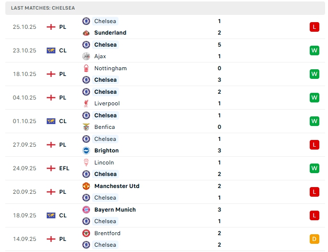Screen dimensions: 328x252
Task: Click the Last Matches: Chelsea header
Action: click(x=43, y=8)
